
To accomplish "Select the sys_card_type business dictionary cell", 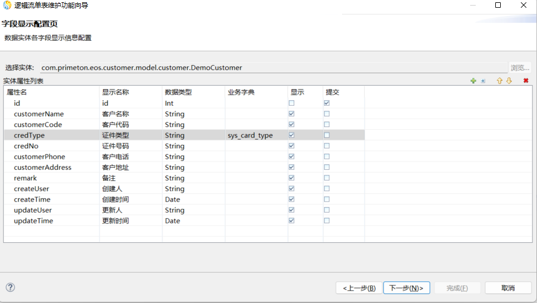I will [250, 135].
